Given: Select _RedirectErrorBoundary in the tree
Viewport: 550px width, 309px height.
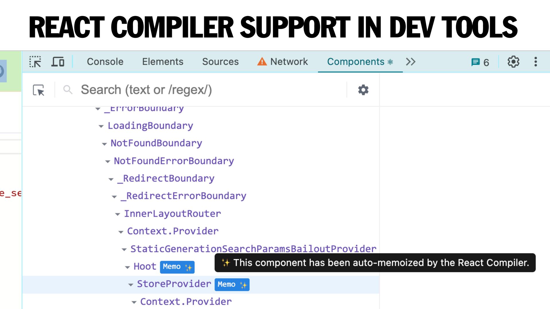Looking at the screenshot, I should pos(183,196).
